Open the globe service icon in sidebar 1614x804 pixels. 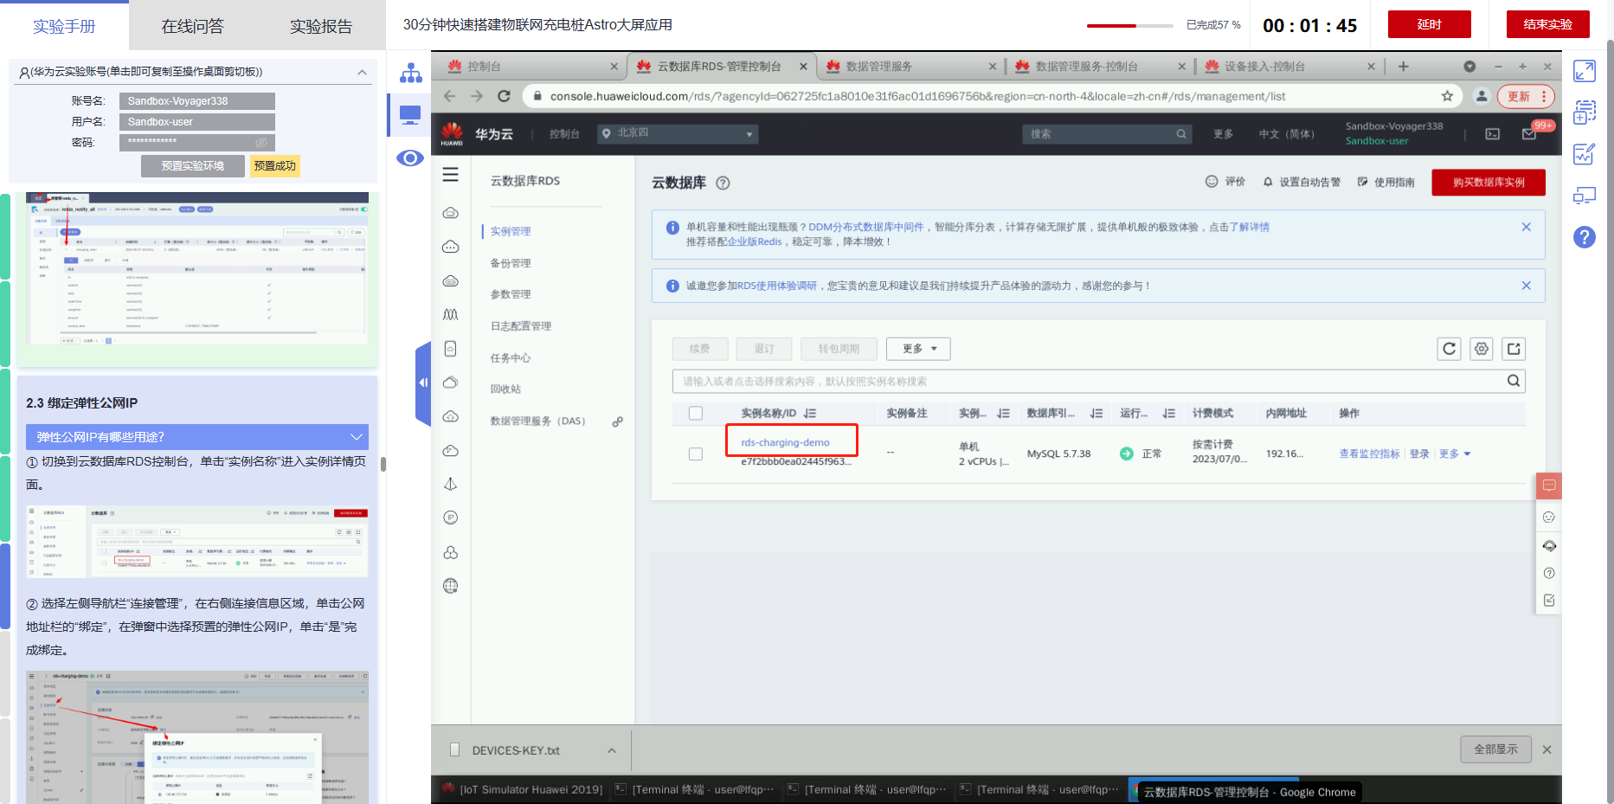[450, 586]
